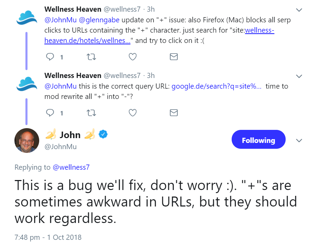Toggle the Following button for JohnMu
This screenshot has height=246, width=320.
[x=258, y=140]
